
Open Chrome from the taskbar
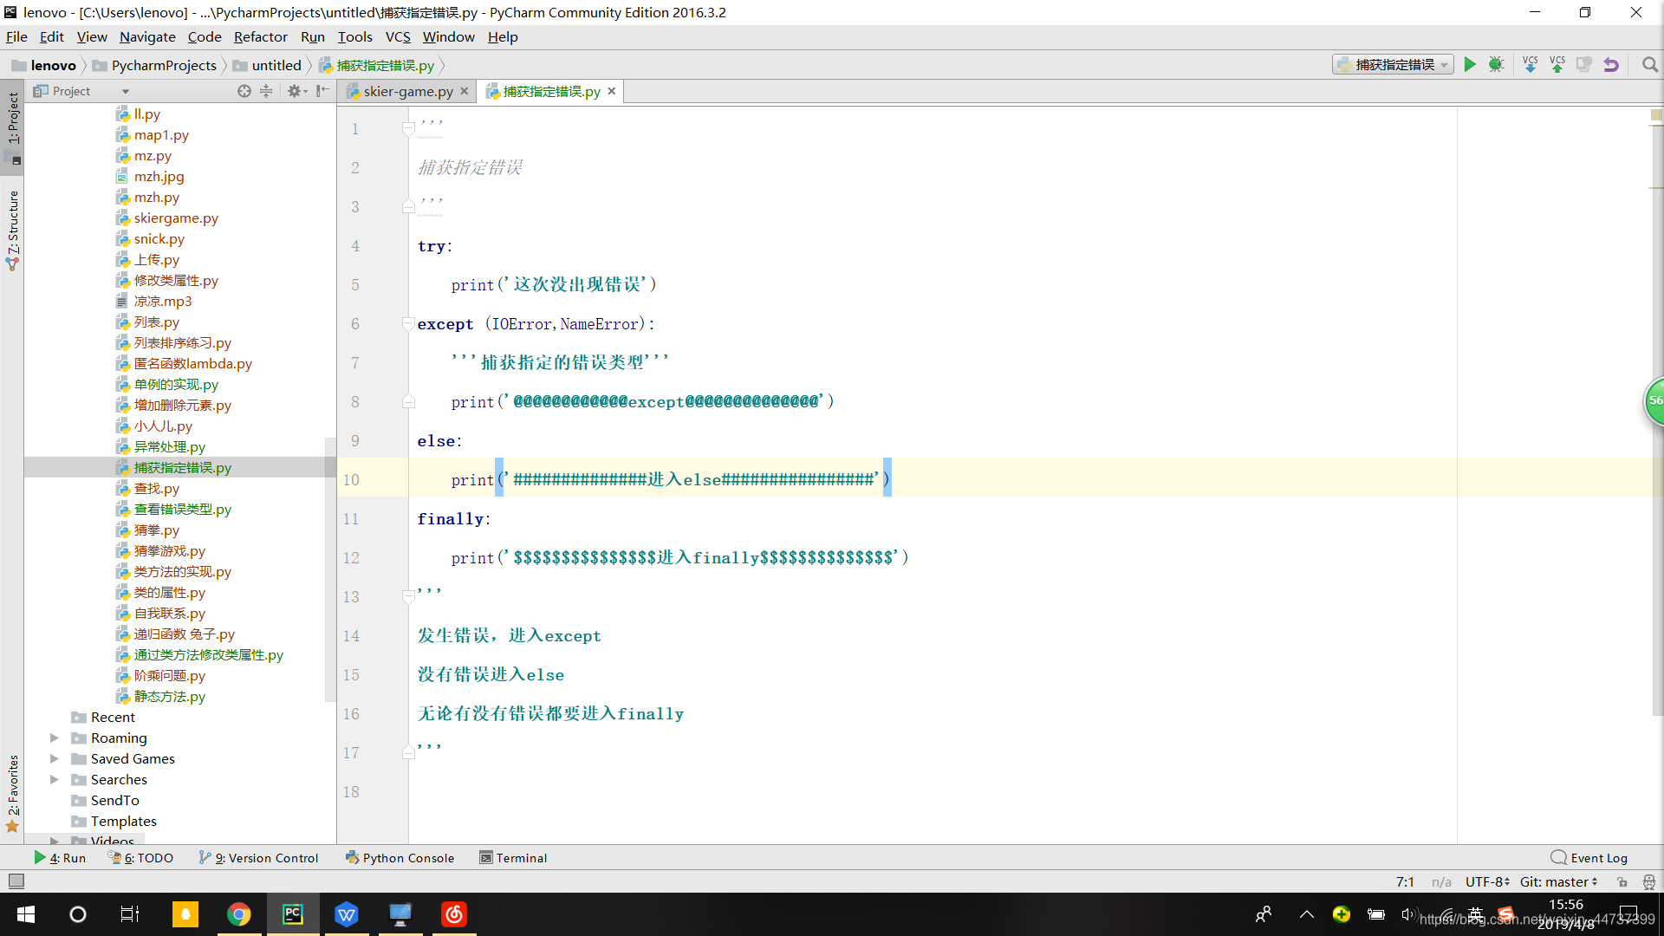tap(239, 914)
